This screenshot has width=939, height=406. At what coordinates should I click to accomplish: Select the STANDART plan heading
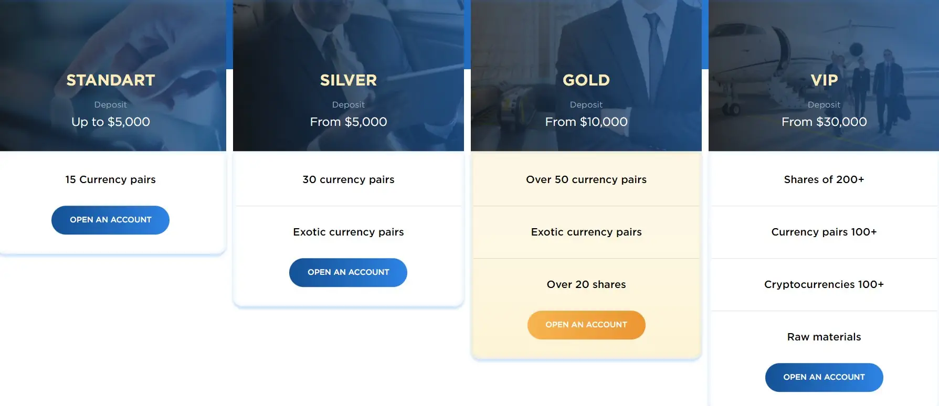(111, 80)
